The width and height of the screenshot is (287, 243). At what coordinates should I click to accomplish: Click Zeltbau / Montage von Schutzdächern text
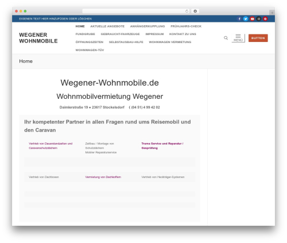(x=99, y=146)
